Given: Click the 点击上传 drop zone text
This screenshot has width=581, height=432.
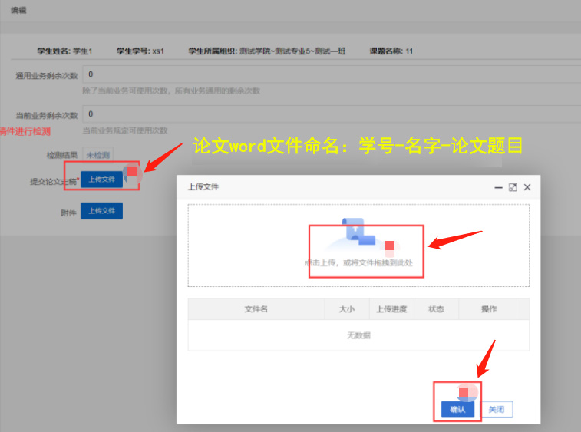Looking at the screenshot, I should 358,262.
